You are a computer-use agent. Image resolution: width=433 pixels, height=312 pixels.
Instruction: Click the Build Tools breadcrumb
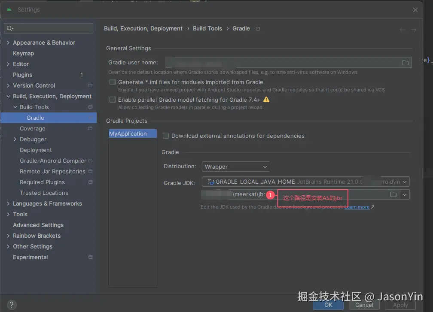(207, 28)
